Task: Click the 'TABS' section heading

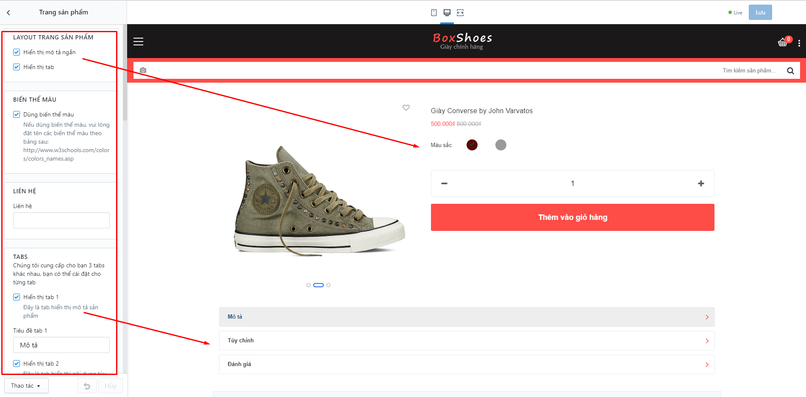Action: pos(20,257)
